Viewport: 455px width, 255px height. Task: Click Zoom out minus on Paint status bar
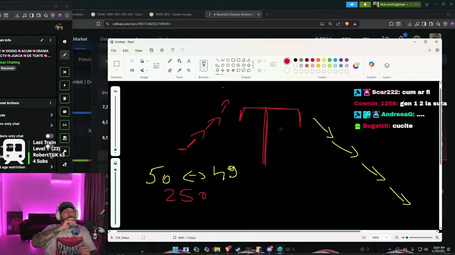tap(397, 238)
